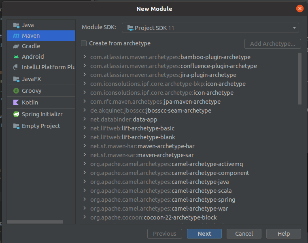Screen dimensions: 308x243
Task: Expand the camel-archetype-activemq entry
Action: pos(85,164)
